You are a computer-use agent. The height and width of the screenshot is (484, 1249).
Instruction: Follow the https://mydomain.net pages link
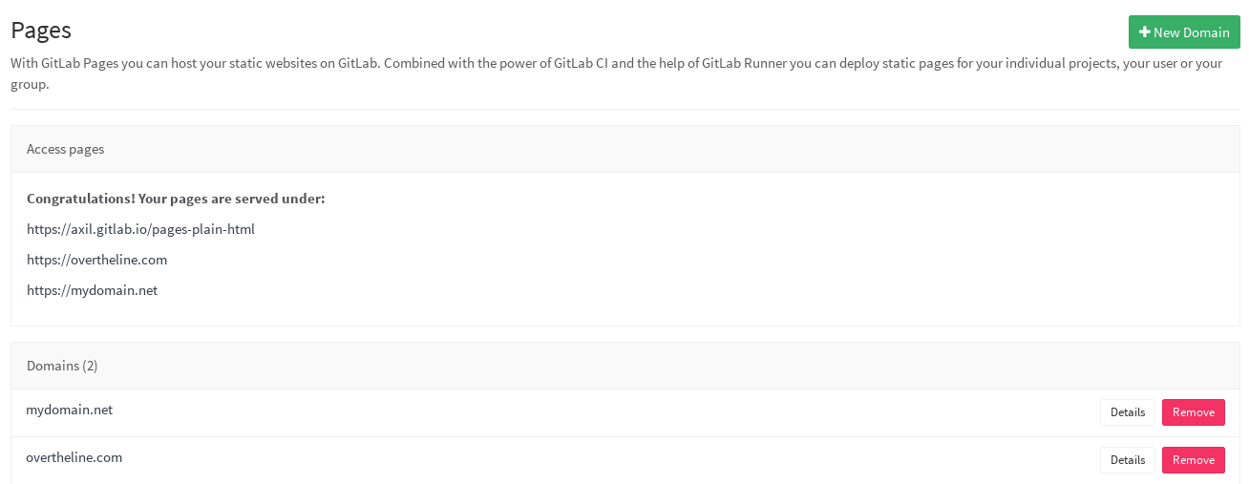(92, 290)
